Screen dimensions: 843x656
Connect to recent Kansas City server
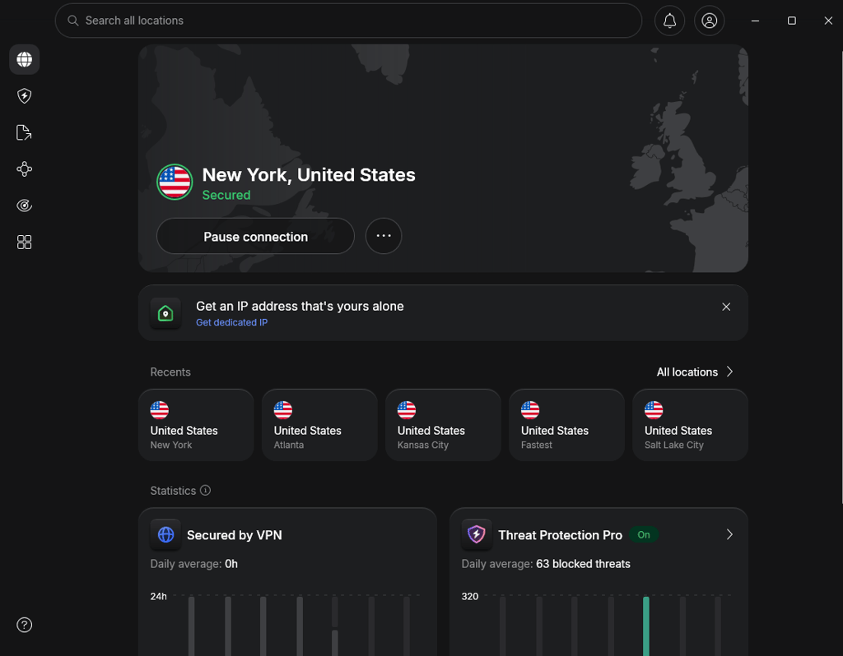(443, 425)
